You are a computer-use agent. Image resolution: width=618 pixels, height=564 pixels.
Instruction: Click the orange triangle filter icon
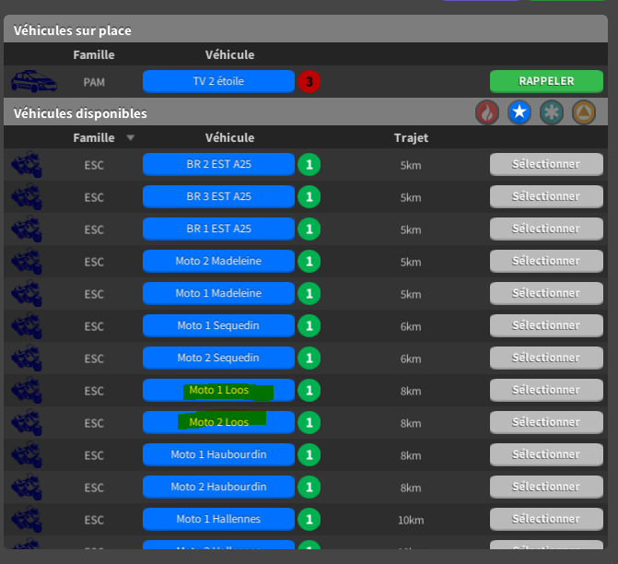(x=584, y=112)
